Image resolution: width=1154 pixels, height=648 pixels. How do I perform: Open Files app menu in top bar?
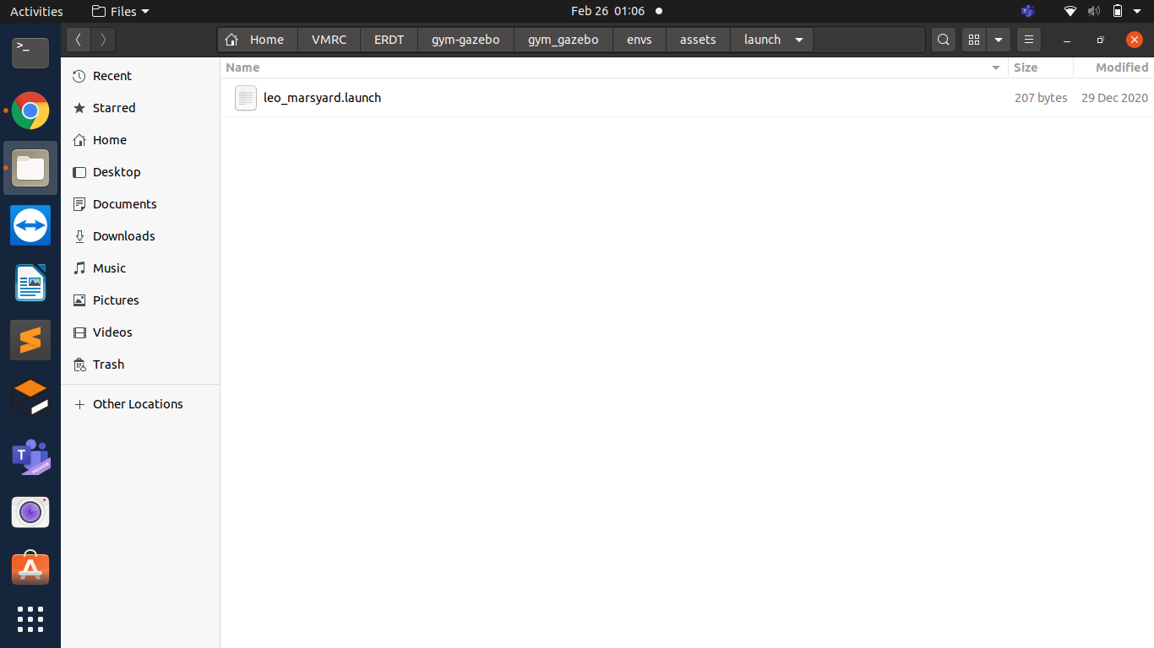point(120,11)
